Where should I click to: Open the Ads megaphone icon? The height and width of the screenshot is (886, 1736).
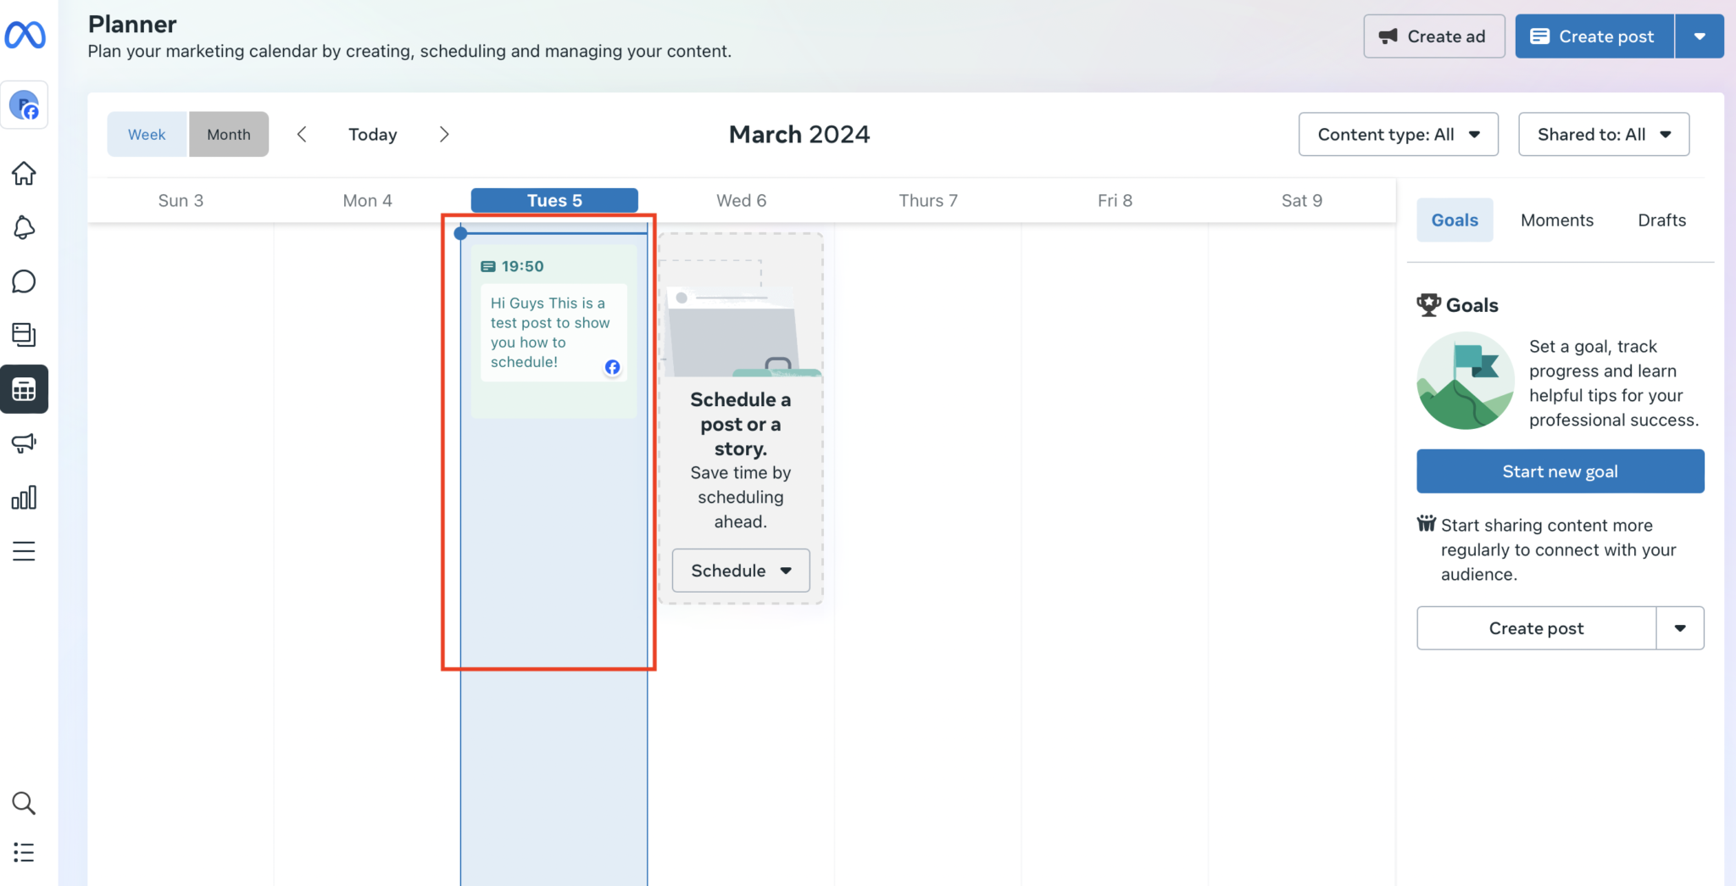24,443
